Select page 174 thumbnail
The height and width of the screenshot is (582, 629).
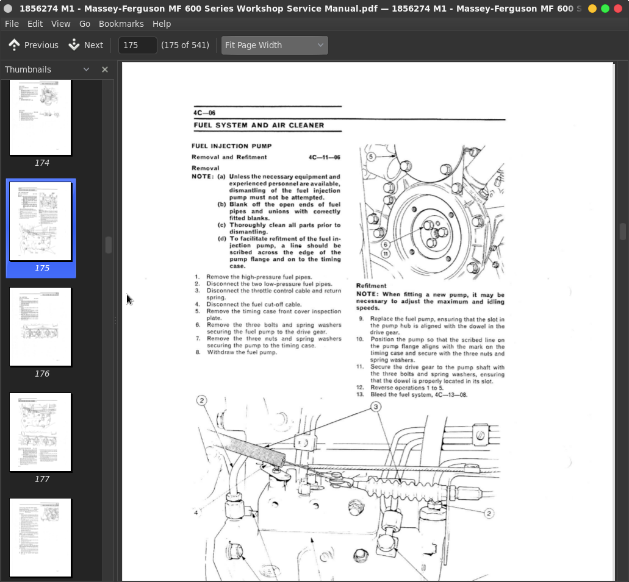click(x=40, y=118)
